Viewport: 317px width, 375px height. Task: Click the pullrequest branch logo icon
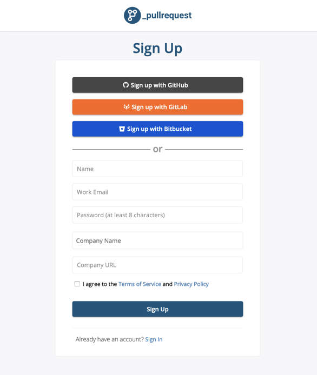[x=132, y=15]
